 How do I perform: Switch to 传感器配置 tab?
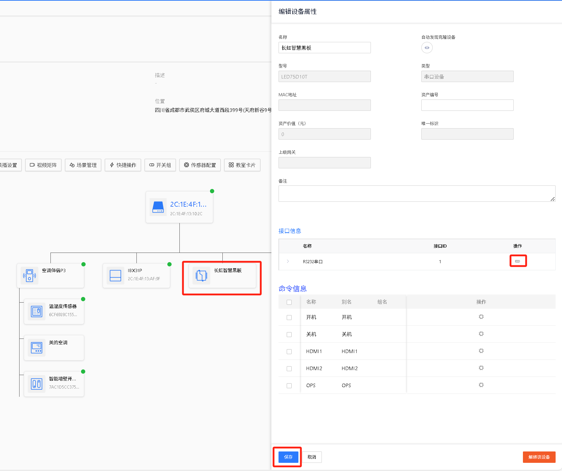[x=200, y=165]
